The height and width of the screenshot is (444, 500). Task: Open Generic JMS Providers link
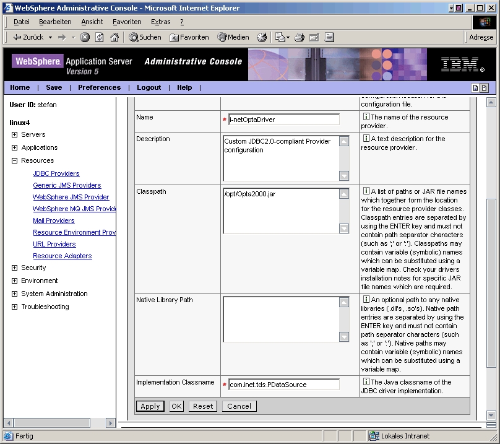pyautogui.click(x=67, y=185)
